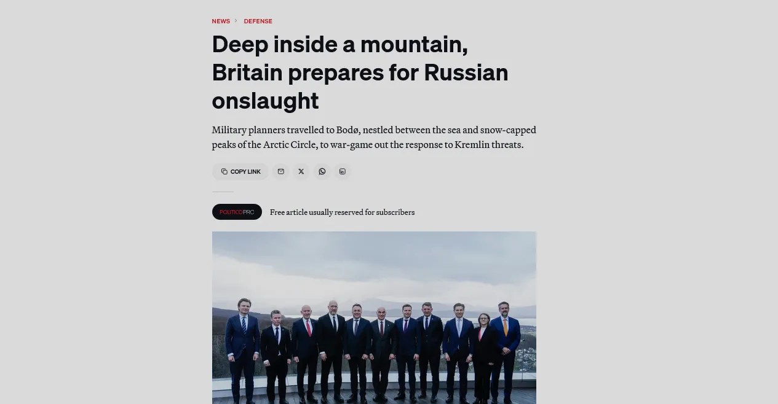Click the 'Free article usually reserved' notice
778x404 pixels.
pyautogui.click(x=342, y=212)
